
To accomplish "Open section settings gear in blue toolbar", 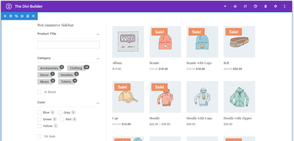I will point(11,16).
